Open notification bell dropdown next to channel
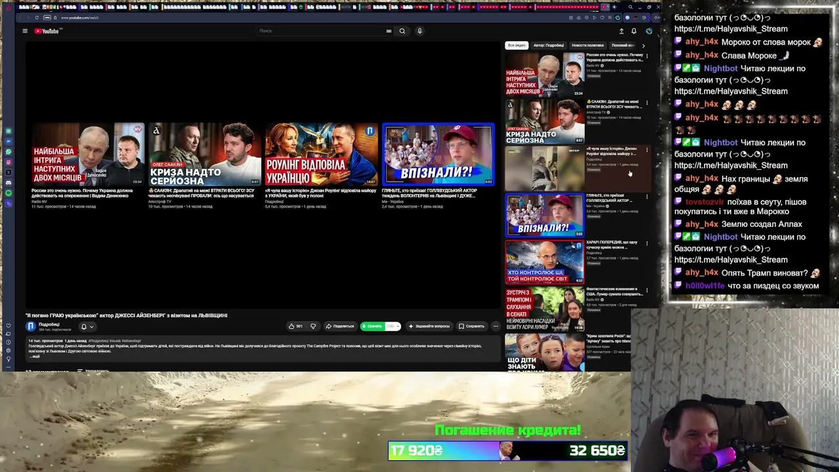This screenshot has width=839, height=472. tap(87, 326)
